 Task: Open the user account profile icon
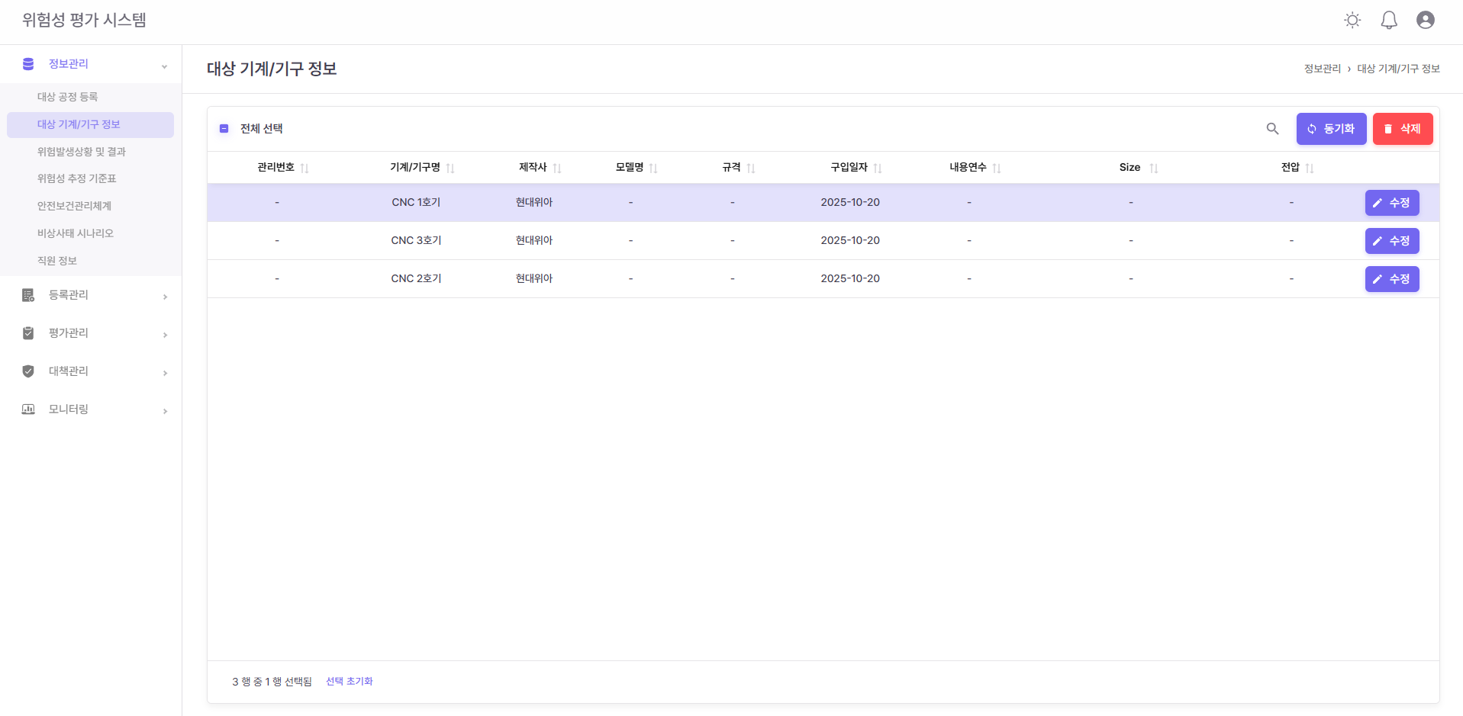coord(1425,21)
